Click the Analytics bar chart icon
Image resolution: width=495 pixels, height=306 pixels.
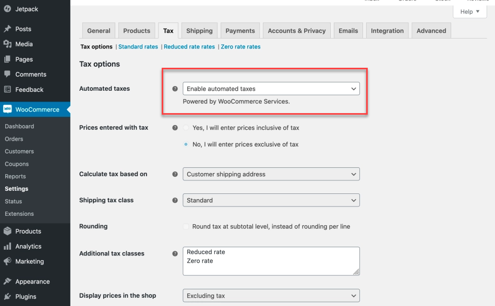(7, 246)
